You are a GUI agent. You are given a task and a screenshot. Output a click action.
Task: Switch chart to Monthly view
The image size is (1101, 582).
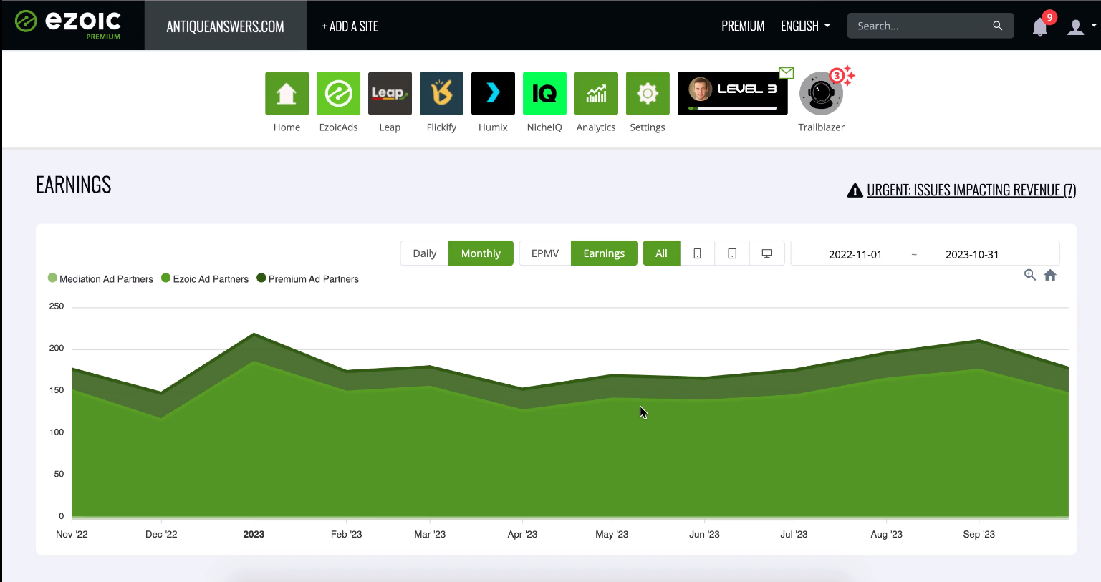click(481, 253)
